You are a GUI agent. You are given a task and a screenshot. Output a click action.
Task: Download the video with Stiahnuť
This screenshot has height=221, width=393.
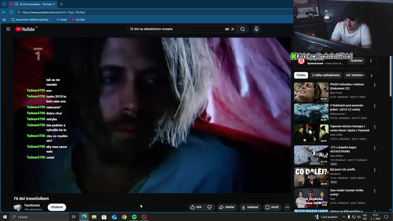pyautogui.click(x=250, y=207)
